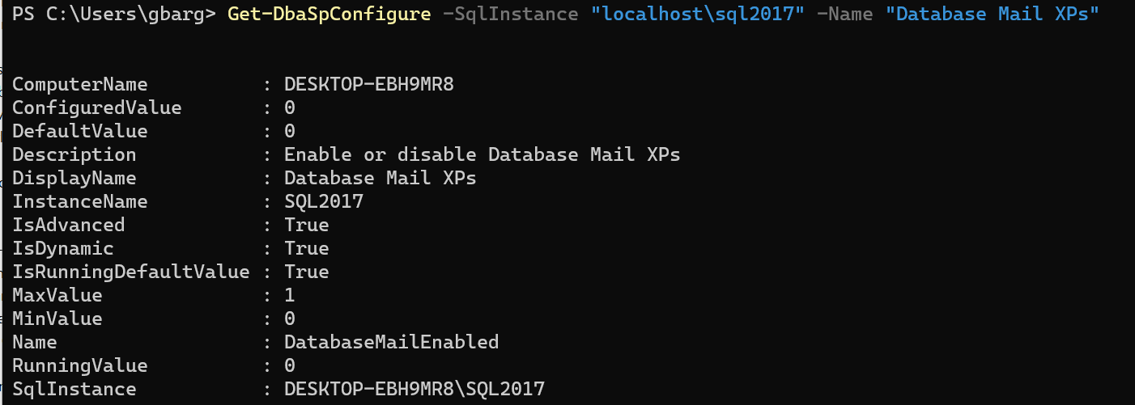
Task: Click the ComputerName property label
Action: point(79,84)
